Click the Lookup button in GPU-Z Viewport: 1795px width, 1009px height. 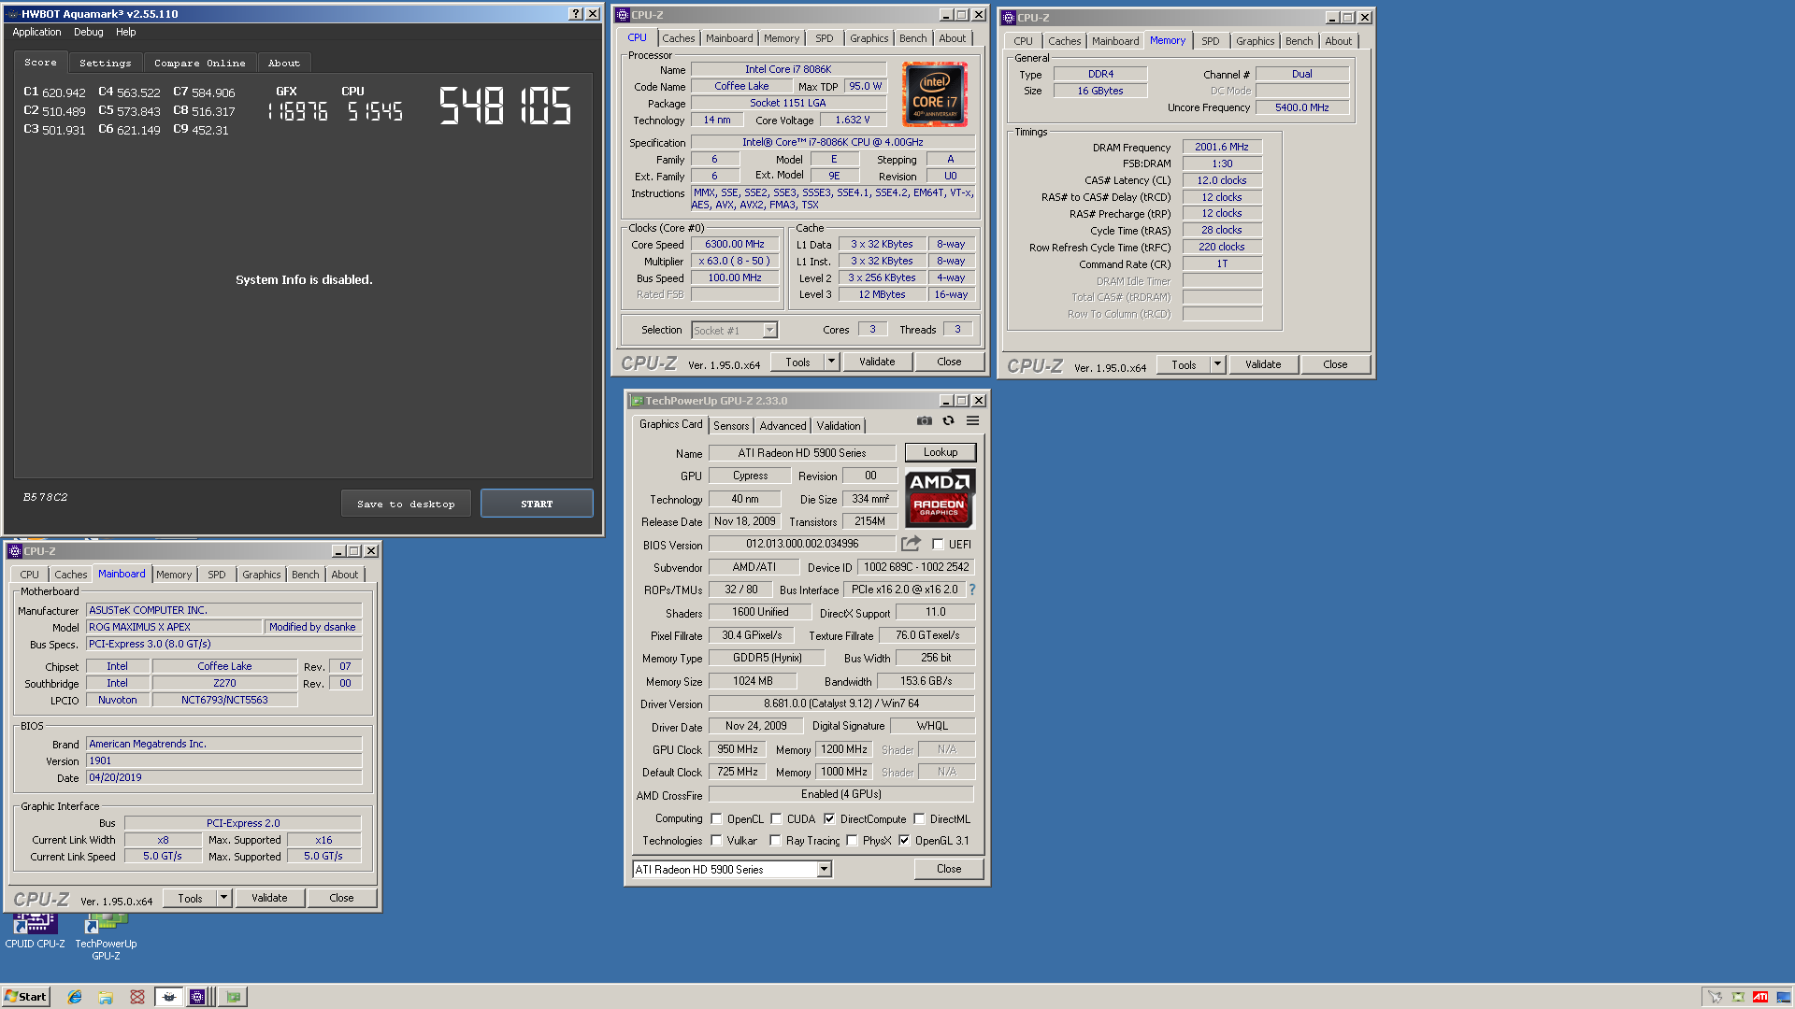(x=941, y=452)
